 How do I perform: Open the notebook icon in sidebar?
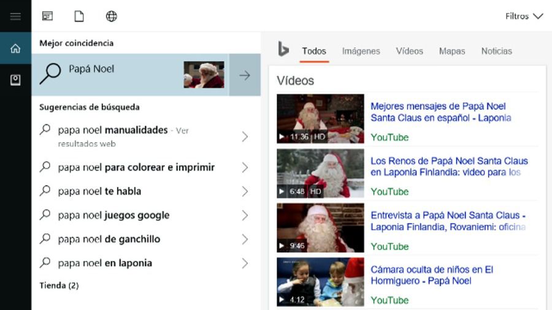(15, 80)
